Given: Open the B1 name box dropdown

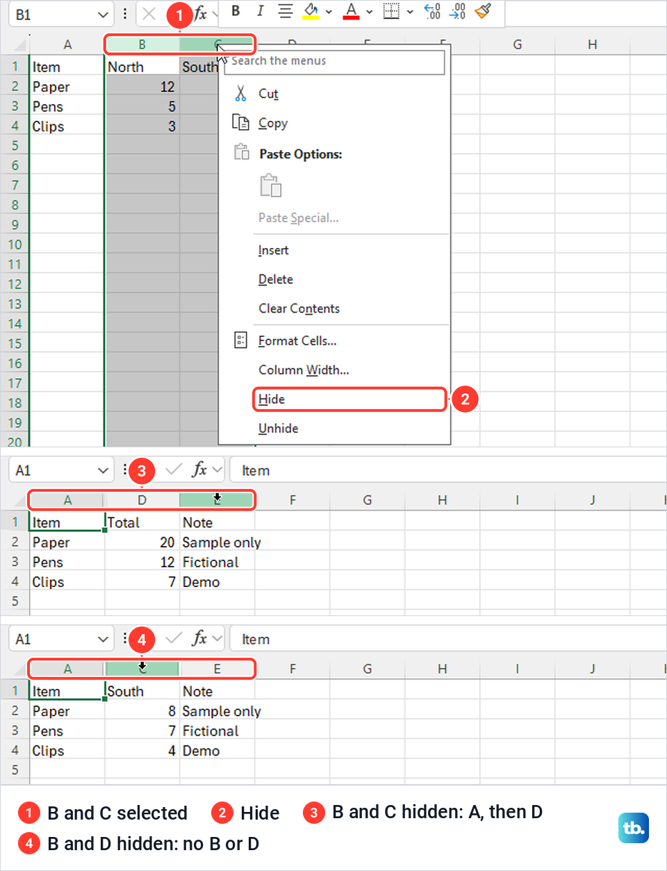Looking at the screenshot, I should coord(104,15).
